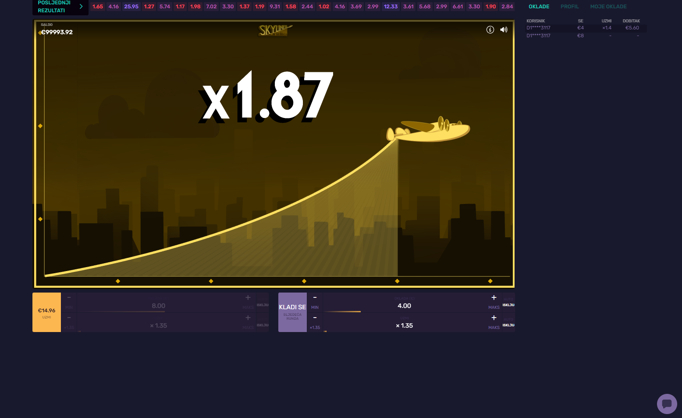
Task: Click the Skyliner logo
Action: pyautogui.click(x=274, y=30)
